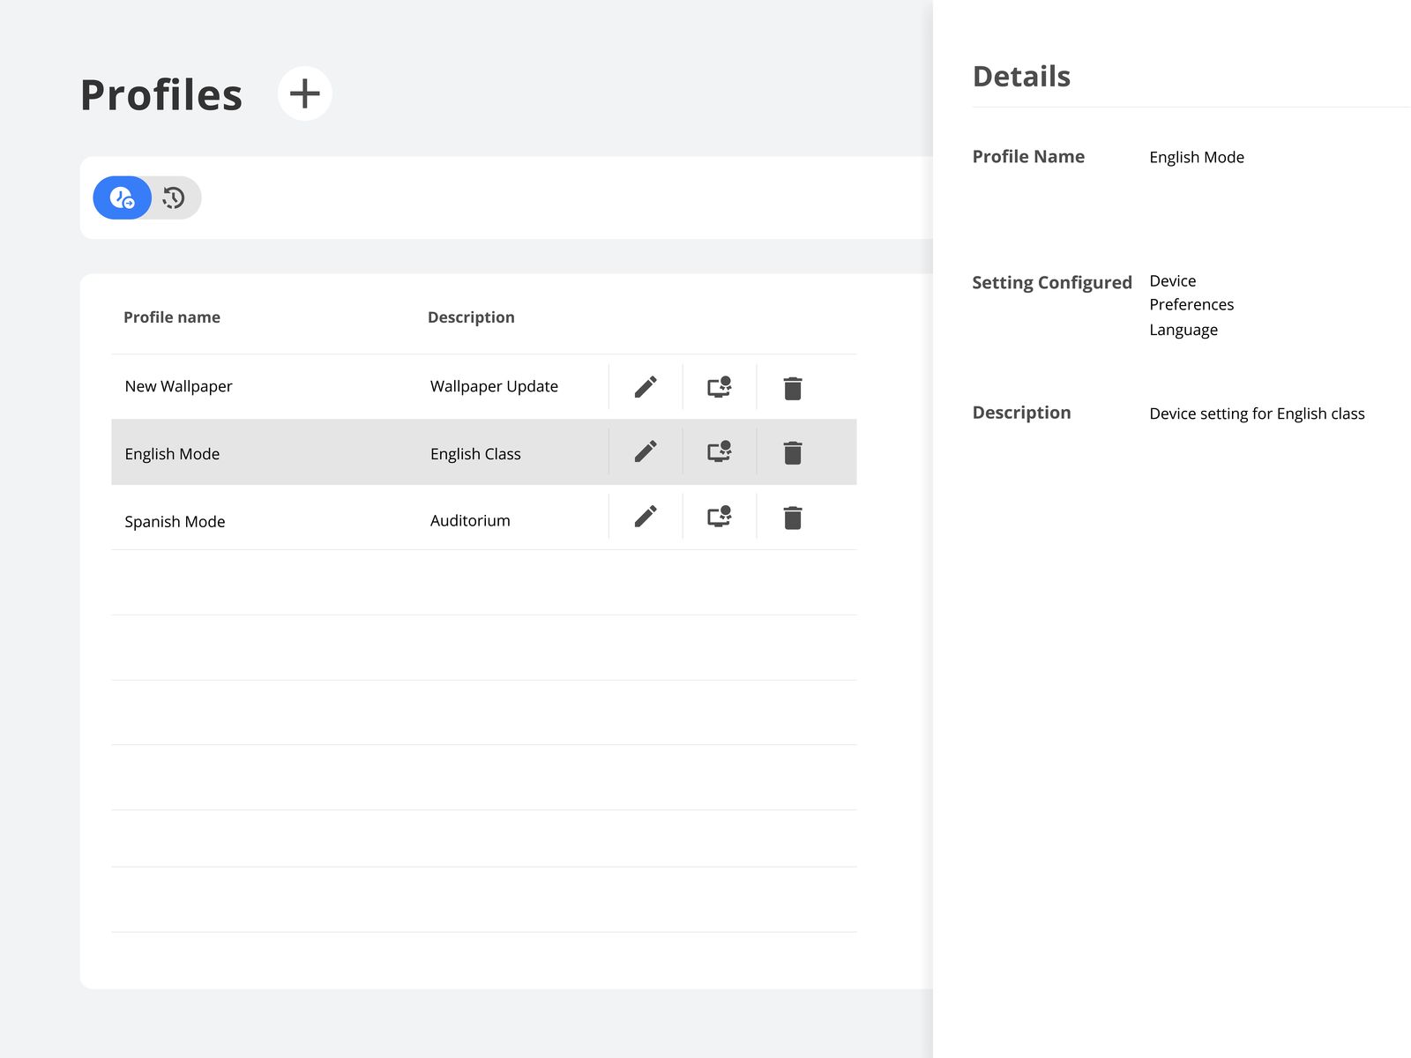Edit the Spanish Mode profile
The height and width of the screenshot is (1058, 1411).
click(646, 517)
